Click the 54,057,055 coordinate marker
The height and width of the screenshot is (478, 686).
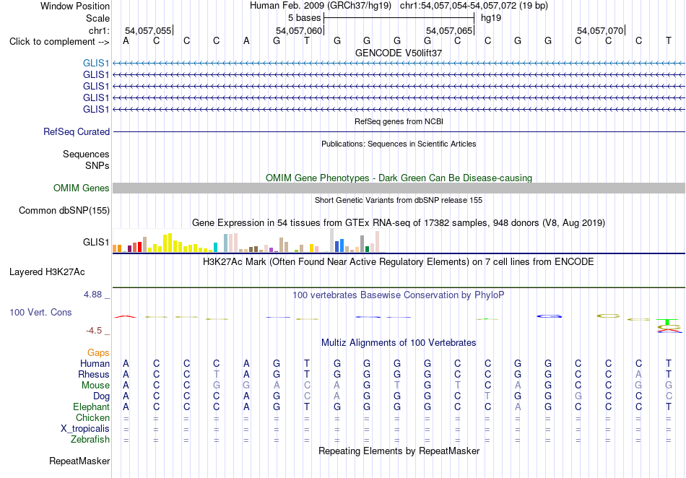(148, 30)
